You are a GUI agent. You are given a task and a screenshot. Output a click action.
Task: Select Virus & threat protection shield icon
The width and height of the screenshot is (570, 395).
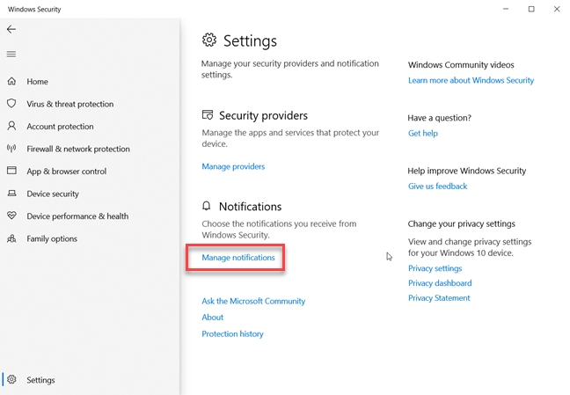11,104
